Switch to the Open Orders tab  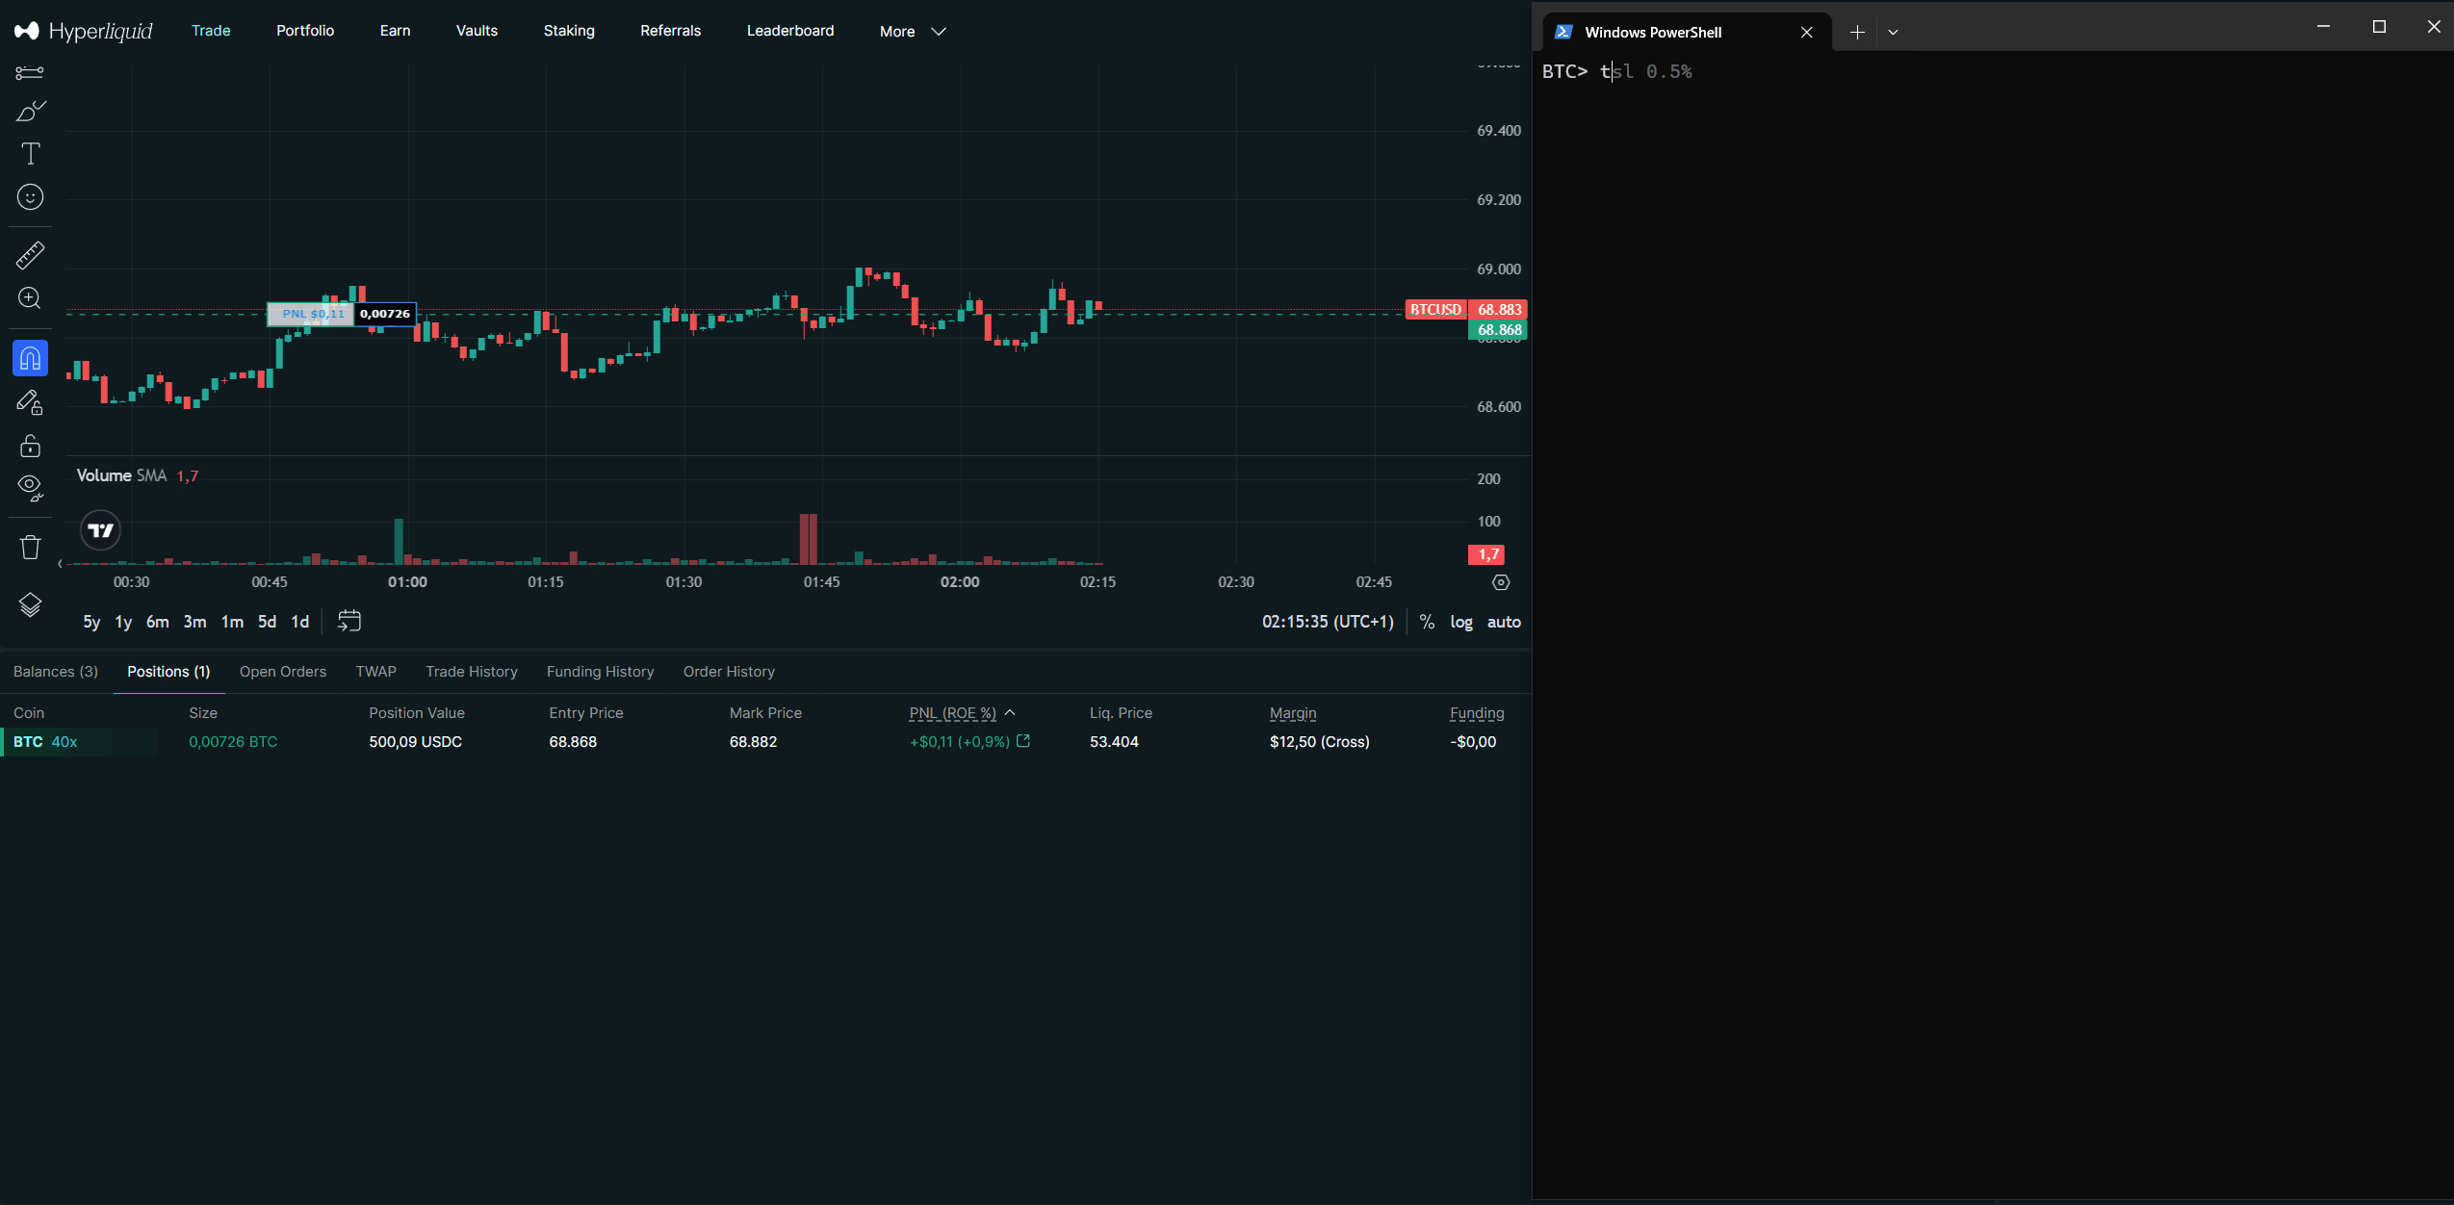click(x=283, y=671)
